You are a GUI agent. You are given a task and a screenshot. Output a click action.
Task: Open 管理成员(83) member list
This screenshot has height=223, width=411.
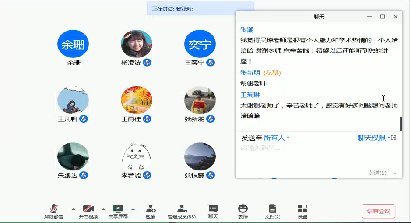tap(182, 209)
